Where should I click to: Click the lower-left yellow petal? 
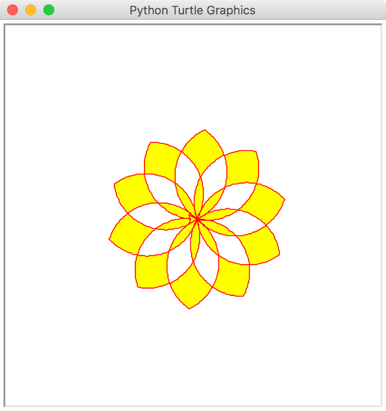coord(151,271)
